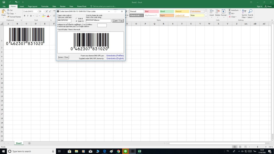The height and width of the screenshot is (154, 274).
Task: Click the Insert cells icon
Action: tap(211, 12)
